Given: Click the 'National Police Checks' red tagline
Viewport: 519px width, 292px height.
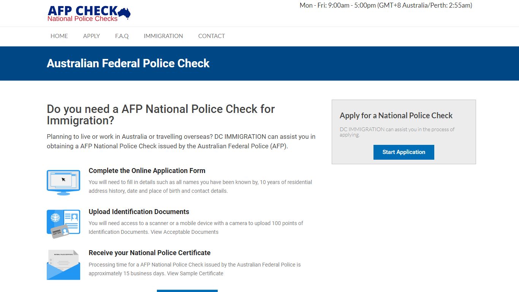Looking at the screenshot, I should click(82, 19).
